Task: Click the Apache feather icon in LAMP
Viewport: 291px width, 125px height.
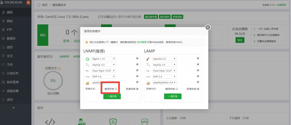Action: (x=148, y=59)
